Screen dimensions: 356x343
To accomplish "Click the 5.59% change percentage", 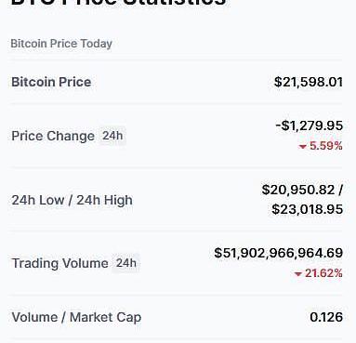I will click(x=326, y=146).
